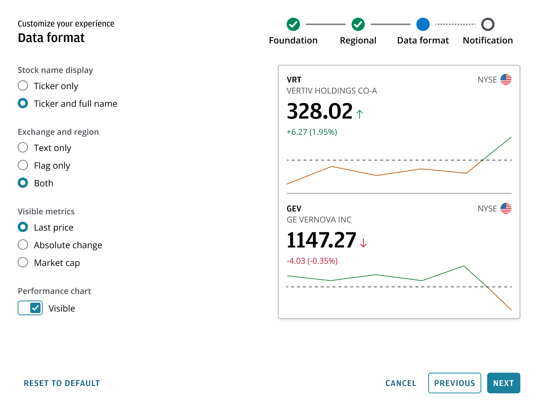Click the GEV ticker symbol

294,208
